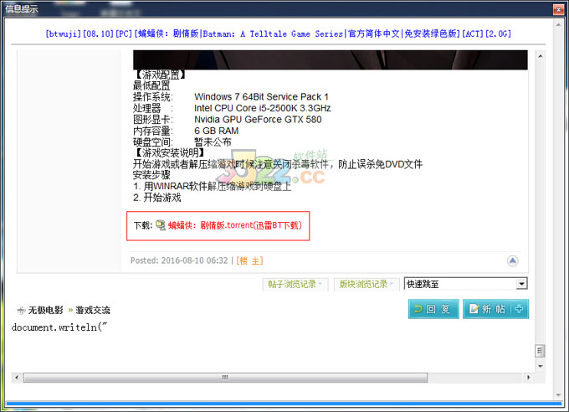Click the Nvidia GPU GeForce GTX 580 text
Screen dimensions: 569x412
258,120
